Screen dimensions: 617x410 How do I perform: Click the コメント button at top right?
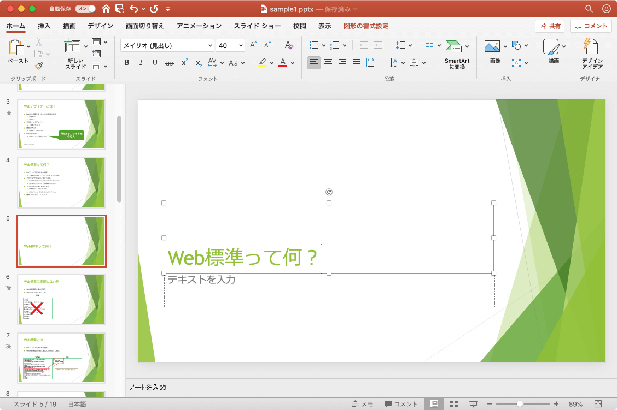pos(591,26)
